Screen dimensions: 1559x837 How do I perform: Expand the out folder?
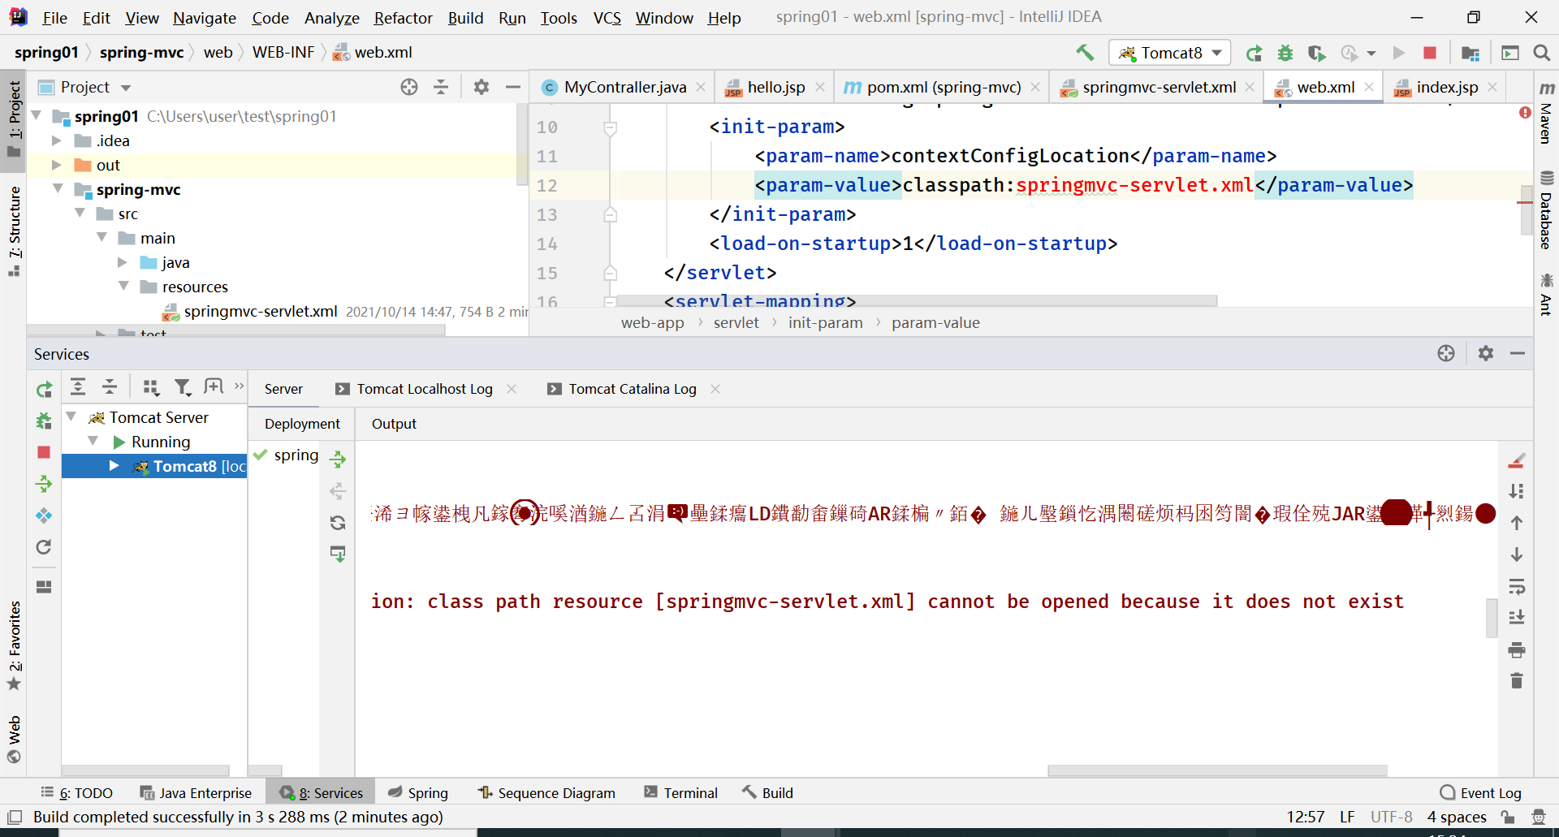click(x=57, y=165)
